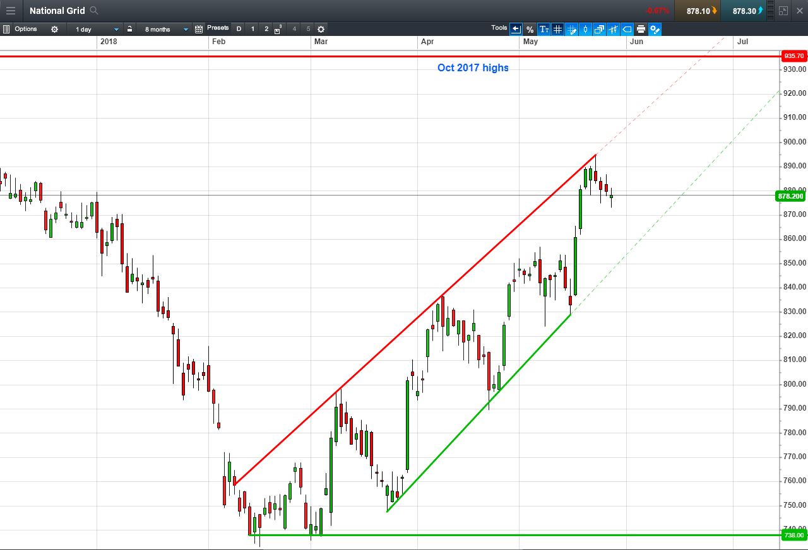This screenshot has width=808, height=550.
Task: Change chart type candlestick icon
Action: point(585,29)
